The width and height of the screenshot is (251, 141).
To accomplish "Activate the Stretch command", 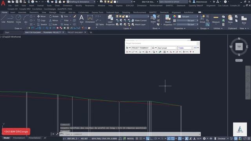I will pyautogui.click(x=42, y=24).
